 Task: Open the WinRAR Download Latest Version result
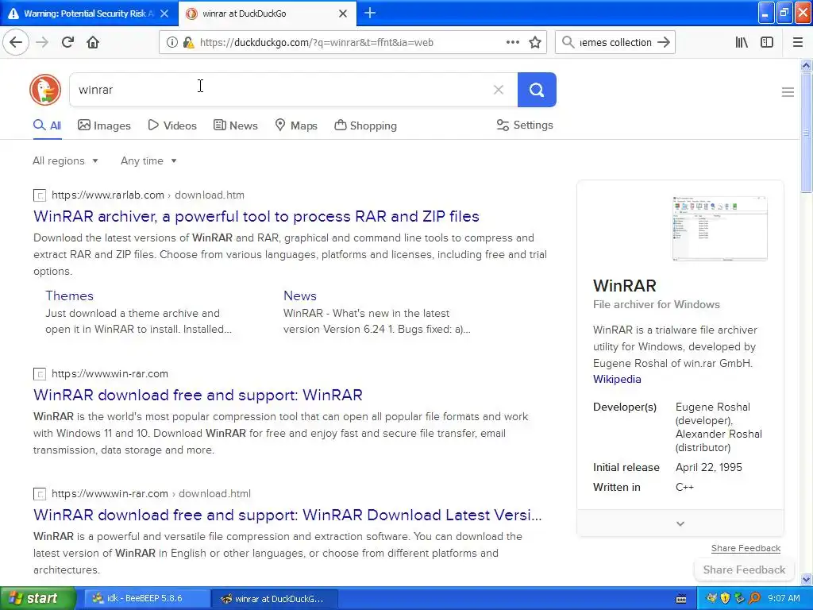(287, 515)
